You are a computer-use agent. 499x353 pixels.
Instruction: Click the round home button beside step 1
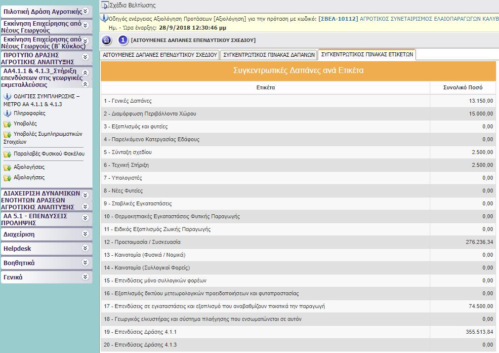click(107, 40)
